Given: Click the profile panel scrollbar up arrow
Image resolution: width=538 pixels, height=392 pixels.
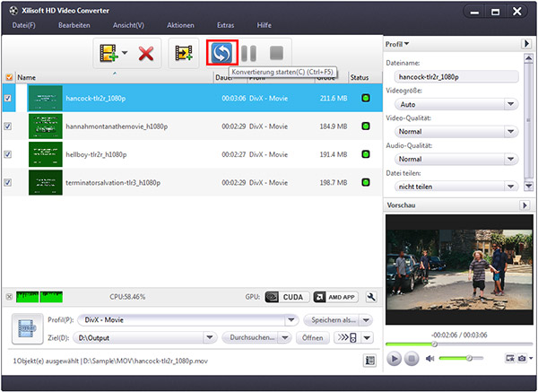Looking at the screenshot, I should click(529, 58).
